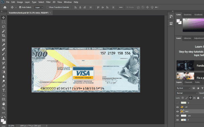Toggle lock transparent pixels
The image size is (204, 127).
pos(183,98)
